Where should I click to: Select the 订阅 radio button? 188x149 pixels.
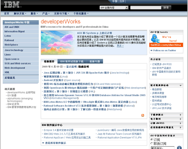pos(152,140)
